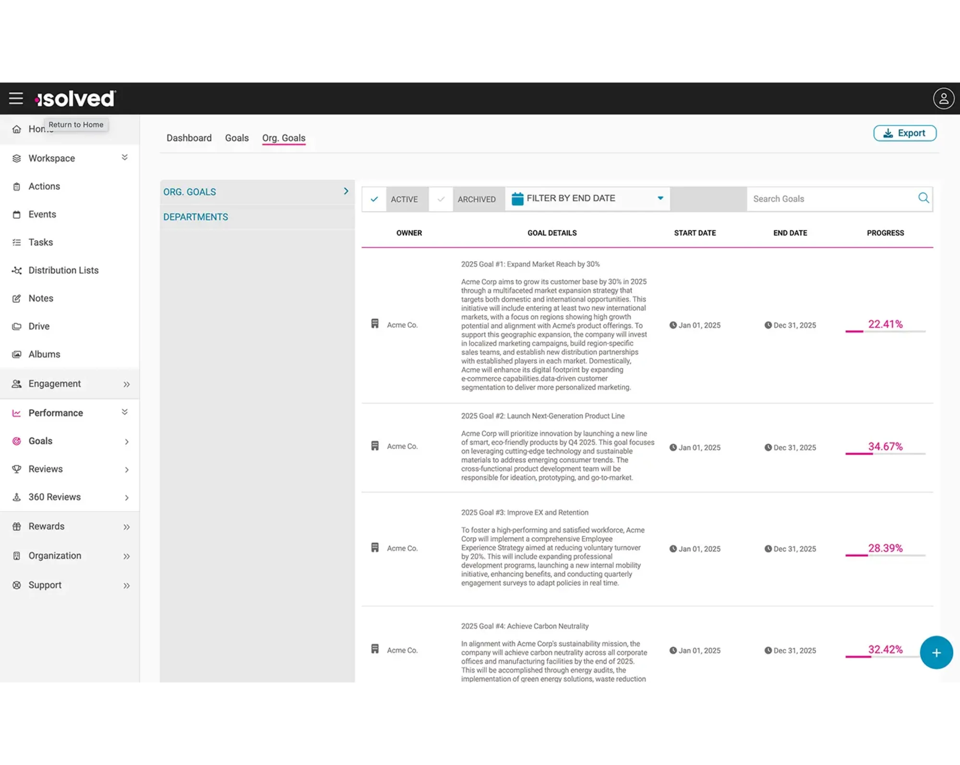Image resolution: width=960 pixels, height=765 pixels.
Task: Click the user profile icon
Action: click(943, 98)
